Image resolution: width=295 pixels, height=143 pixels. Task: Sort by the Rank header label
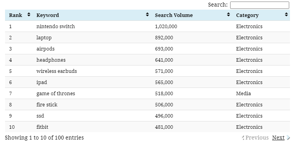point(15,15)
